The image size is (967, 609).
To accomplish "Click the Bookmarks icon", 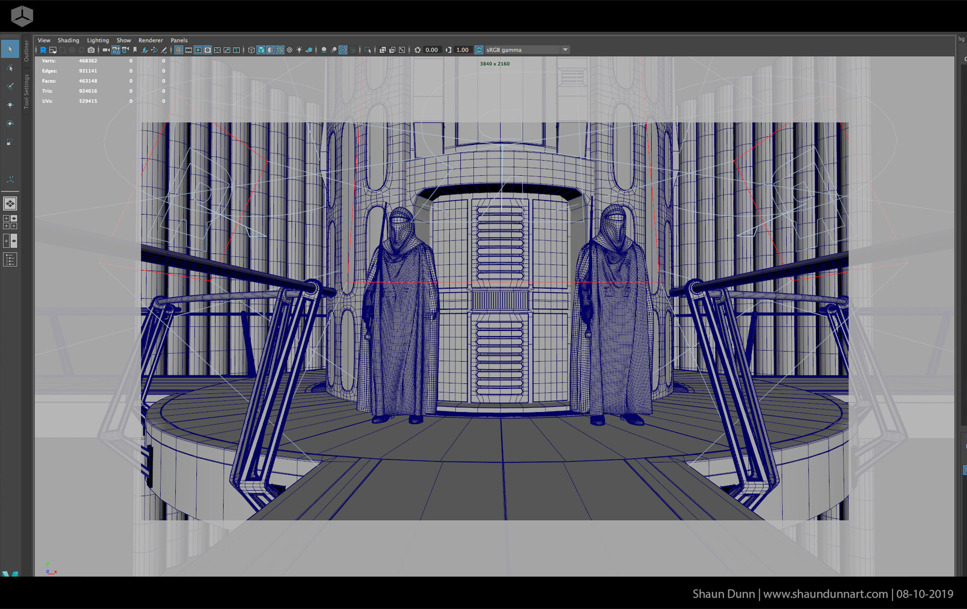I will [x=135, y=50].
